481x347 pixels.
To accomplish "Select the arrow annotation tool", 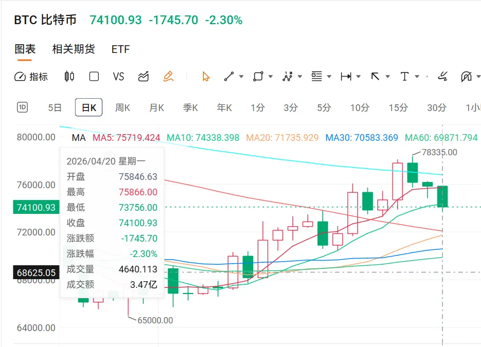I will tap(375, 77).
